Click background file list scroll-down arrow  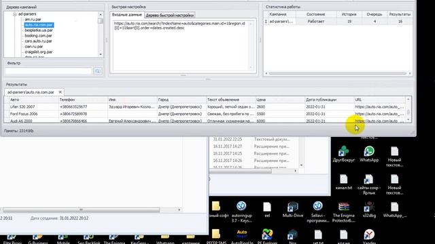pyautogui.click(x=301, y=165)
